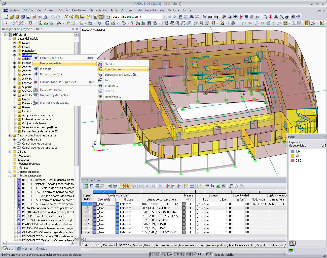Screen dimensions: 327x258
Task: Toggle the project navigator pin icon
Action: 73,29
